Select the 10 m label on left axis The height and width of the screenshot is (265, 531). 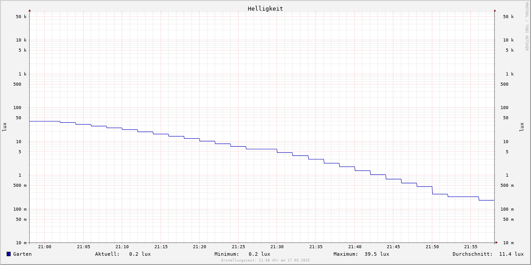click(x=21, y=243)
